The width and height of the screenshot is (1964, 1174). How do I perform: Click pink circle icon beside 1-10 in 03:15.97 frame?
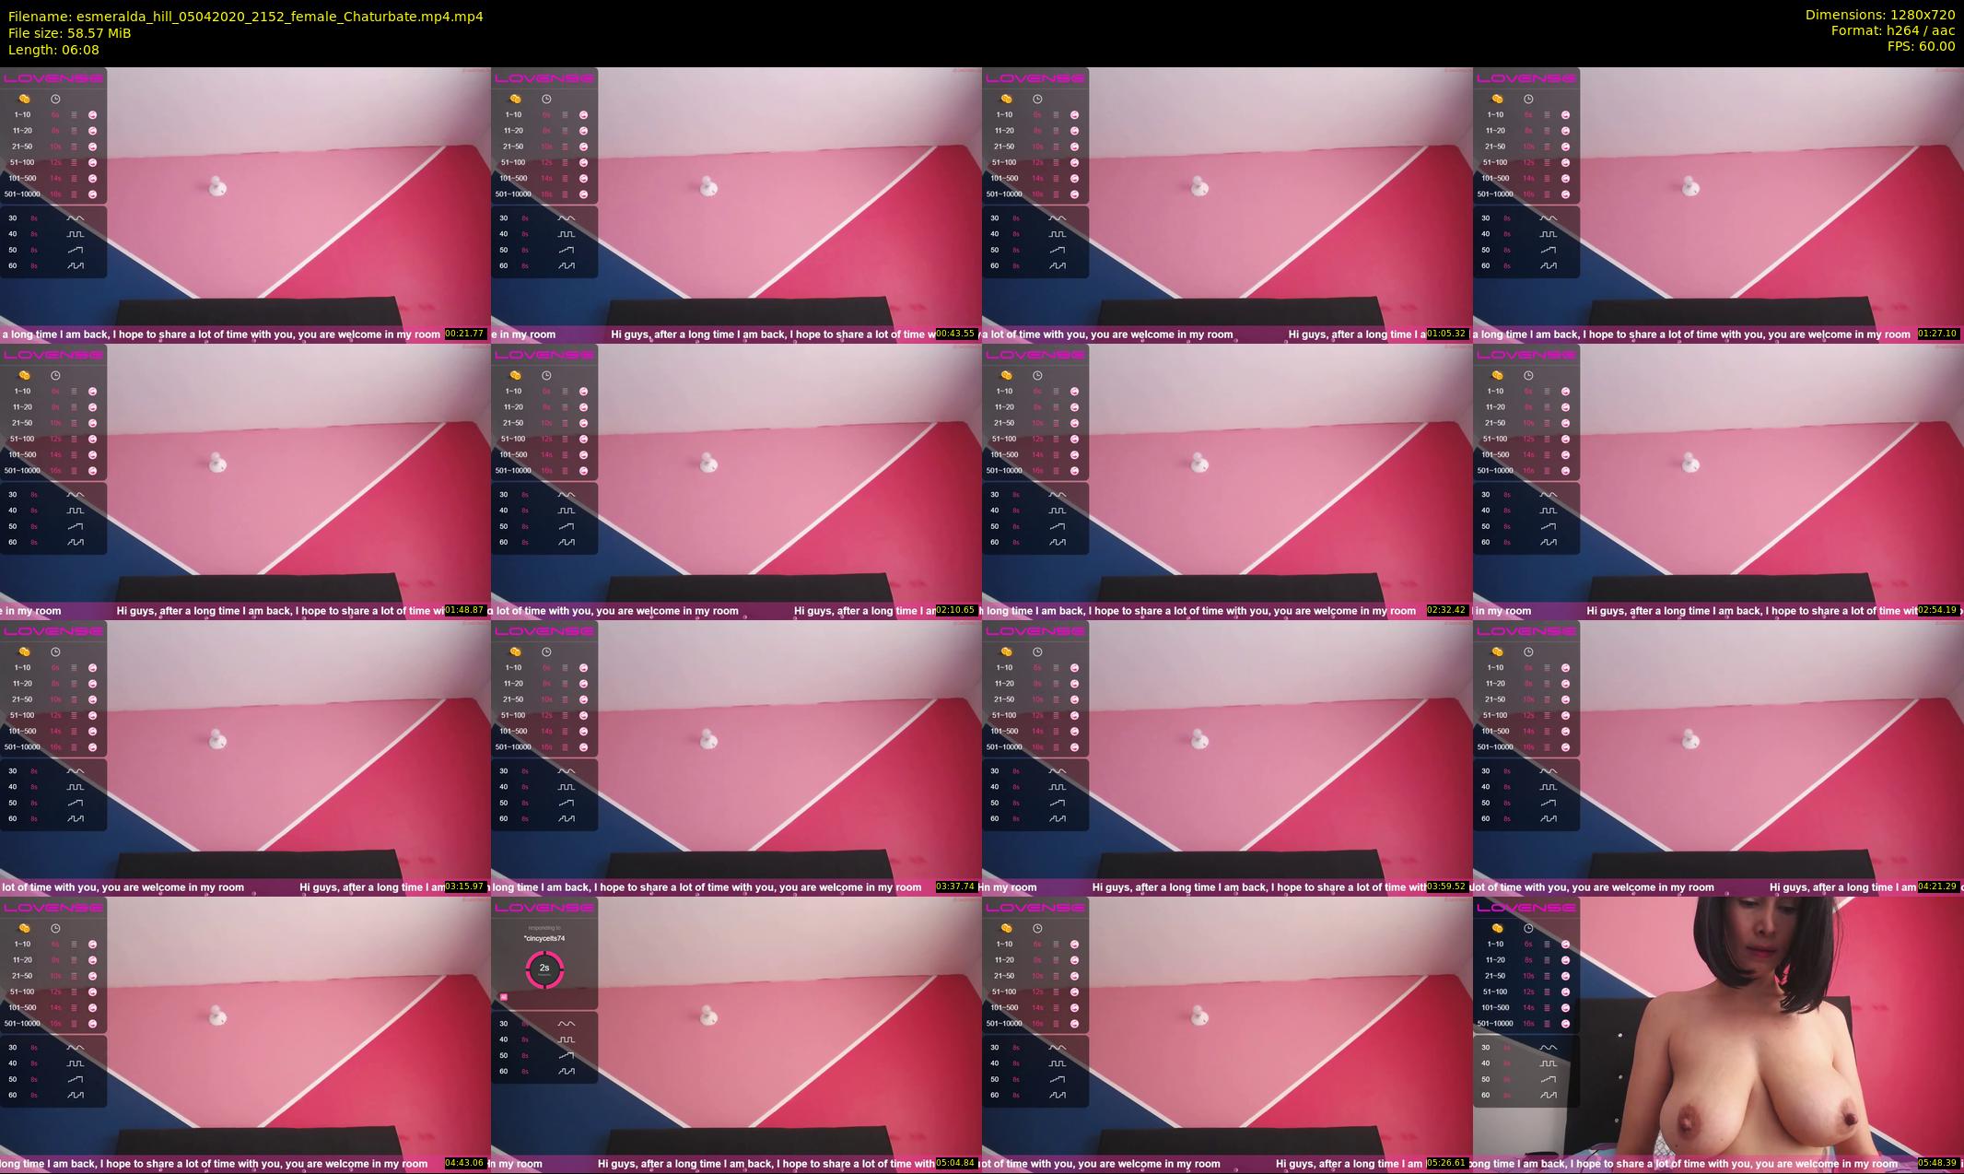93,668
